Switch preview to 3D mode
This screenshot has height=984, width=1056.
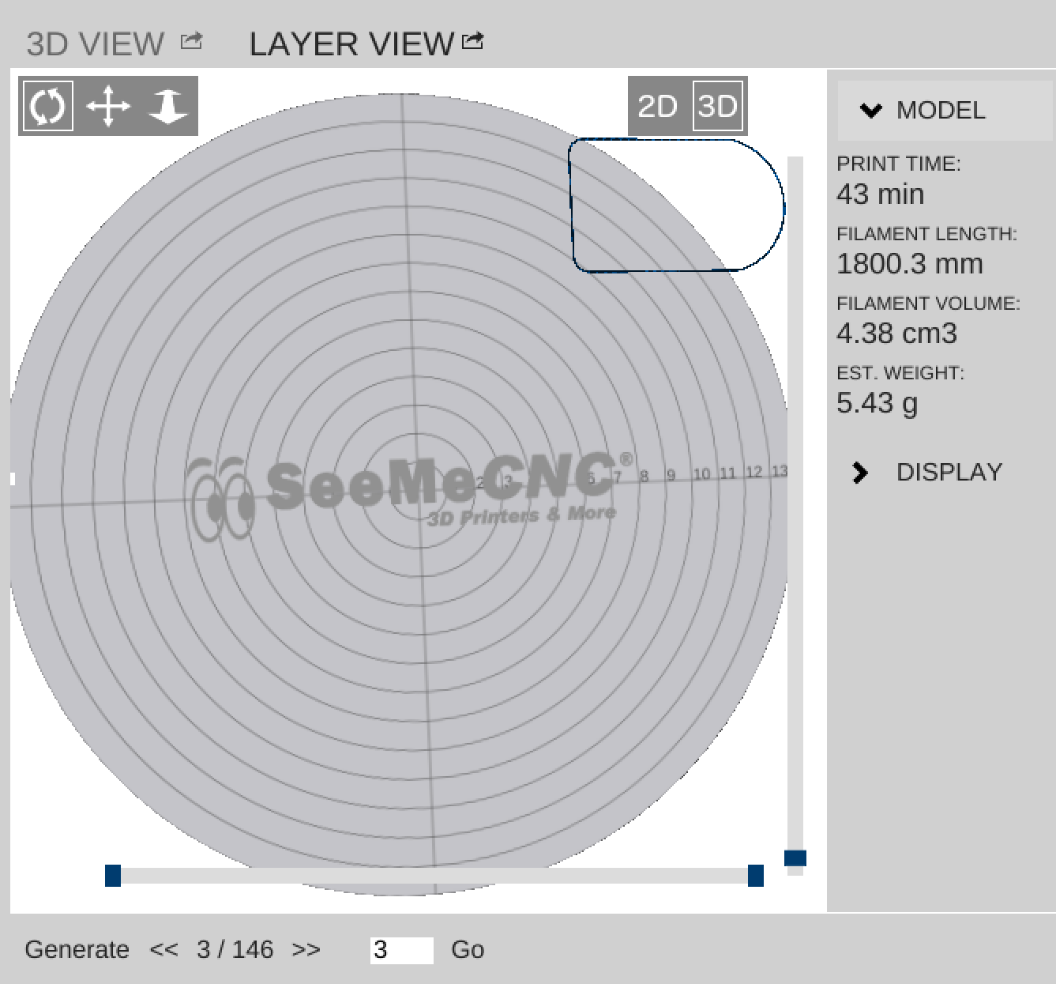[x=718, y=106]
